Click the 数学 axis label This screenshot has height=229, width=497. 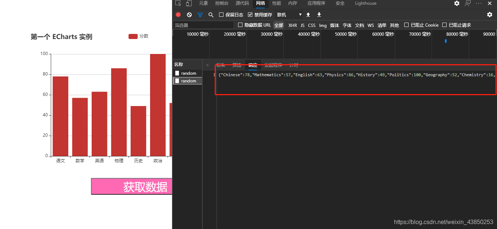tap(80, 160)
